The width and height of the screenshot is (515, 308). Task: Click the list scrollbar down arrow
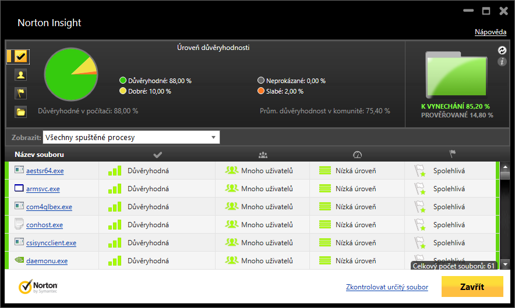pyautogui.click(x=505, y=264)
